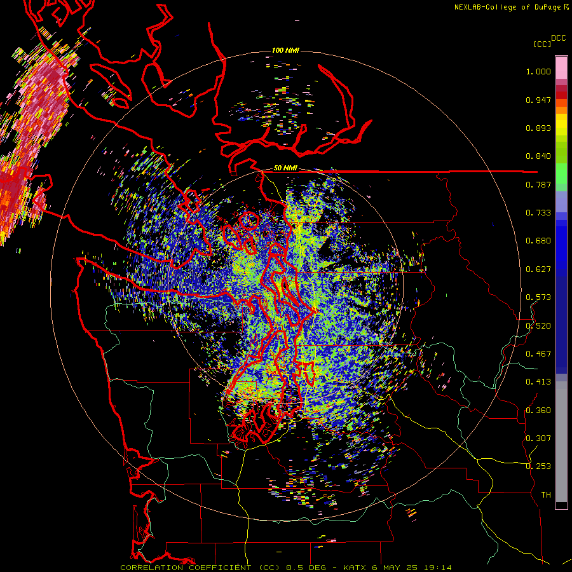
Task: Click the 0.680 color scale value
Action: (x=538, y=241)
